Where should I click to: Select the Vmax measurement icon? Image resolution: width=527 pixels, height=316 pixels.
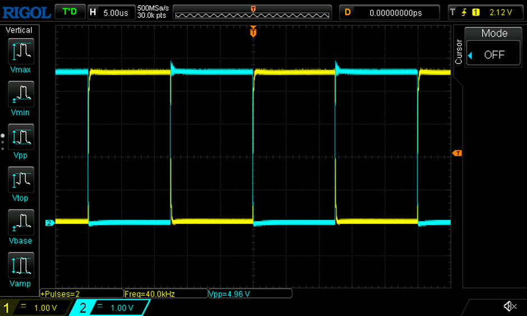point(21,52)
